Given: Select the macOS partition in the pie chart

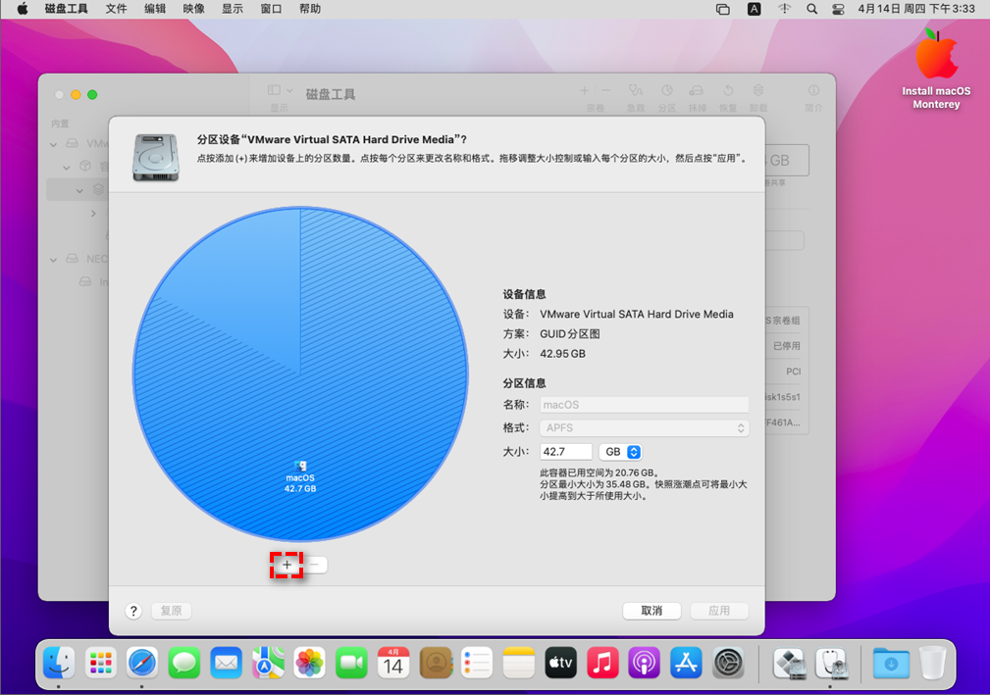Looking at the screenshot, I should pos(300,373).
